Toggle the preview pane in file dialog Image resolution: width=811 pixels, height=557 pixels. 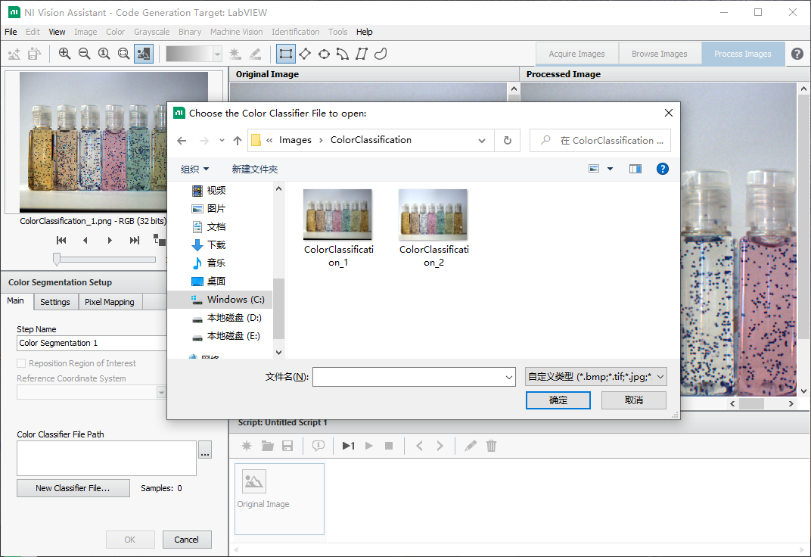coord(635,169)
